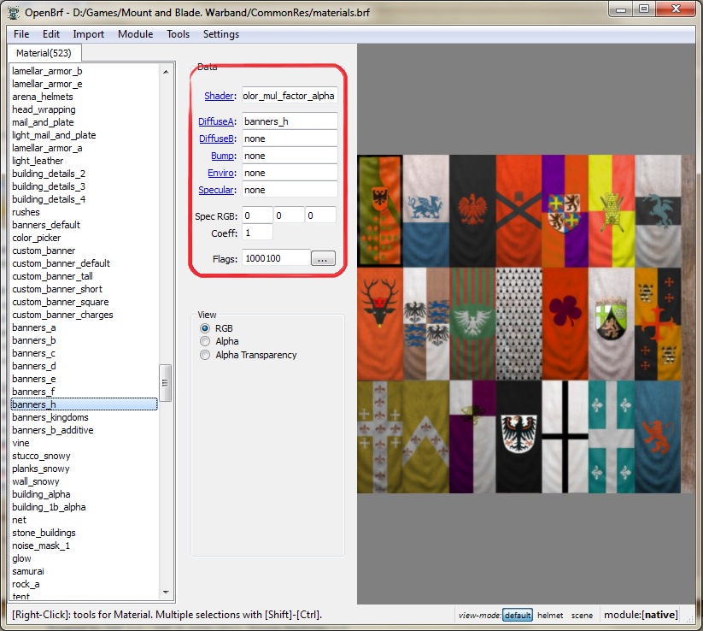This screenshot has width=703, height=631.
Task: Click the material list scrollbar thumb
Action: (x=166, y=383)
